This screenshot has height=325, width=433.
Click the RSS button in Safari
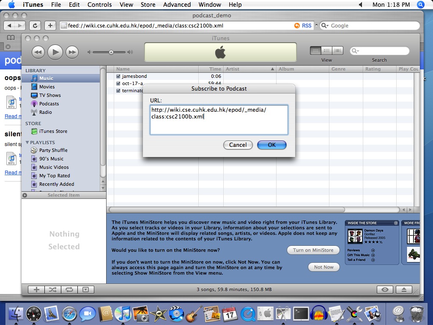[x=303, y=26]
